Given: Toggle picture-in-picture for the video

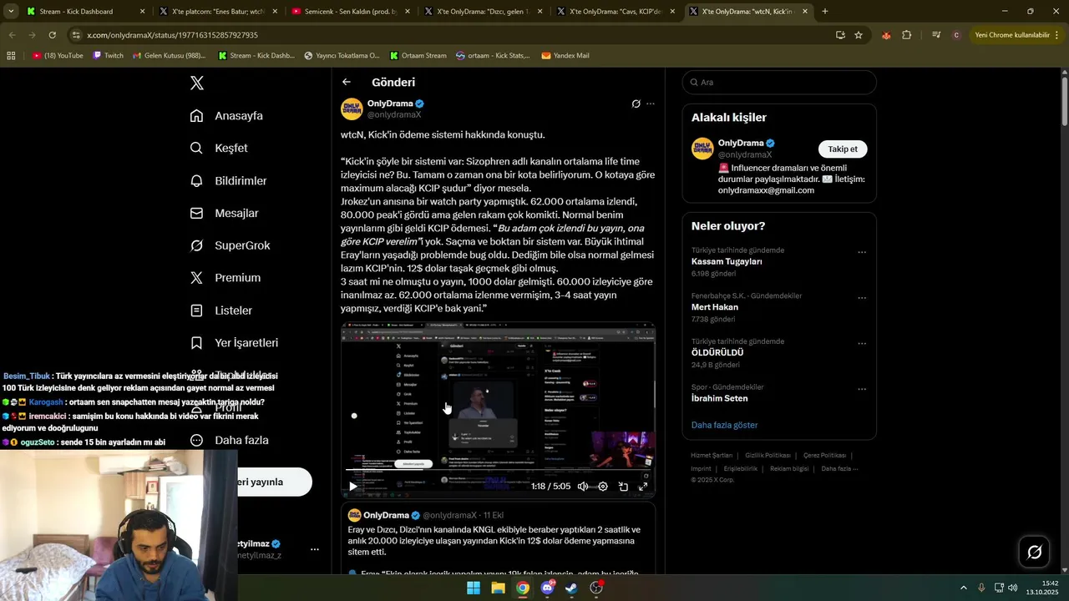Looking at the screenshot, I should coord(623,487).
